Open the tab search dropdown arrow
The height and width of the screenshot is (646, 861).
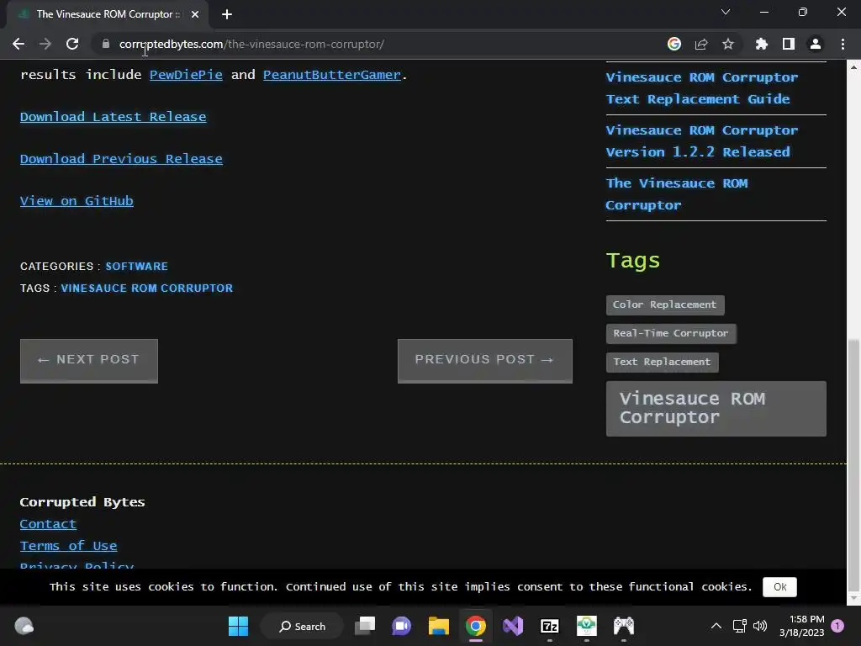(726, 12)
